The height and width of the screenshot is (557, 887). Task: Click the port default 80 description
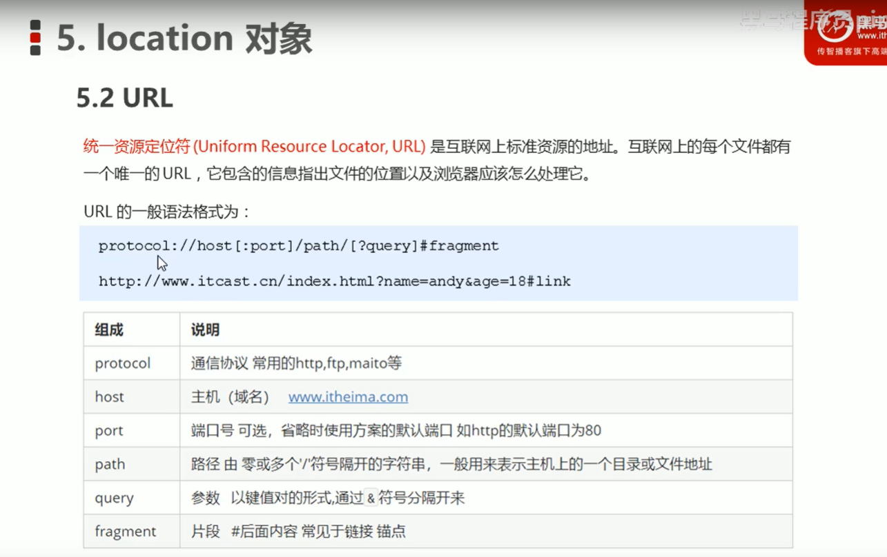point(396,431)
